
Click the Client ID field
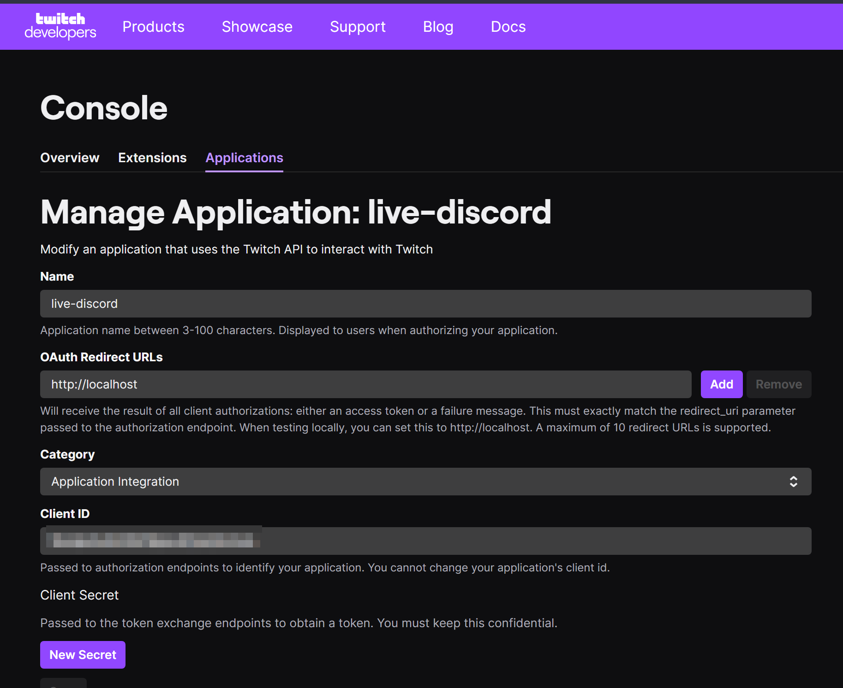coord(425,541)
